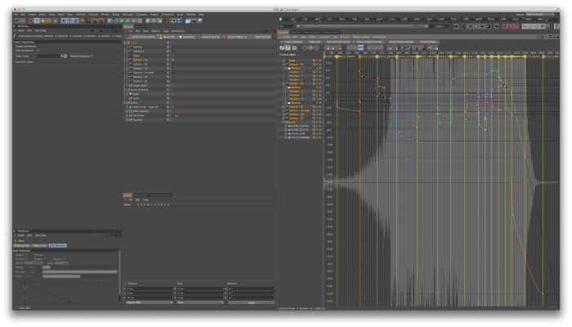Toggle the Y axis lock icon
This screenshot has height=327, width=572.
tap(69, 20)
